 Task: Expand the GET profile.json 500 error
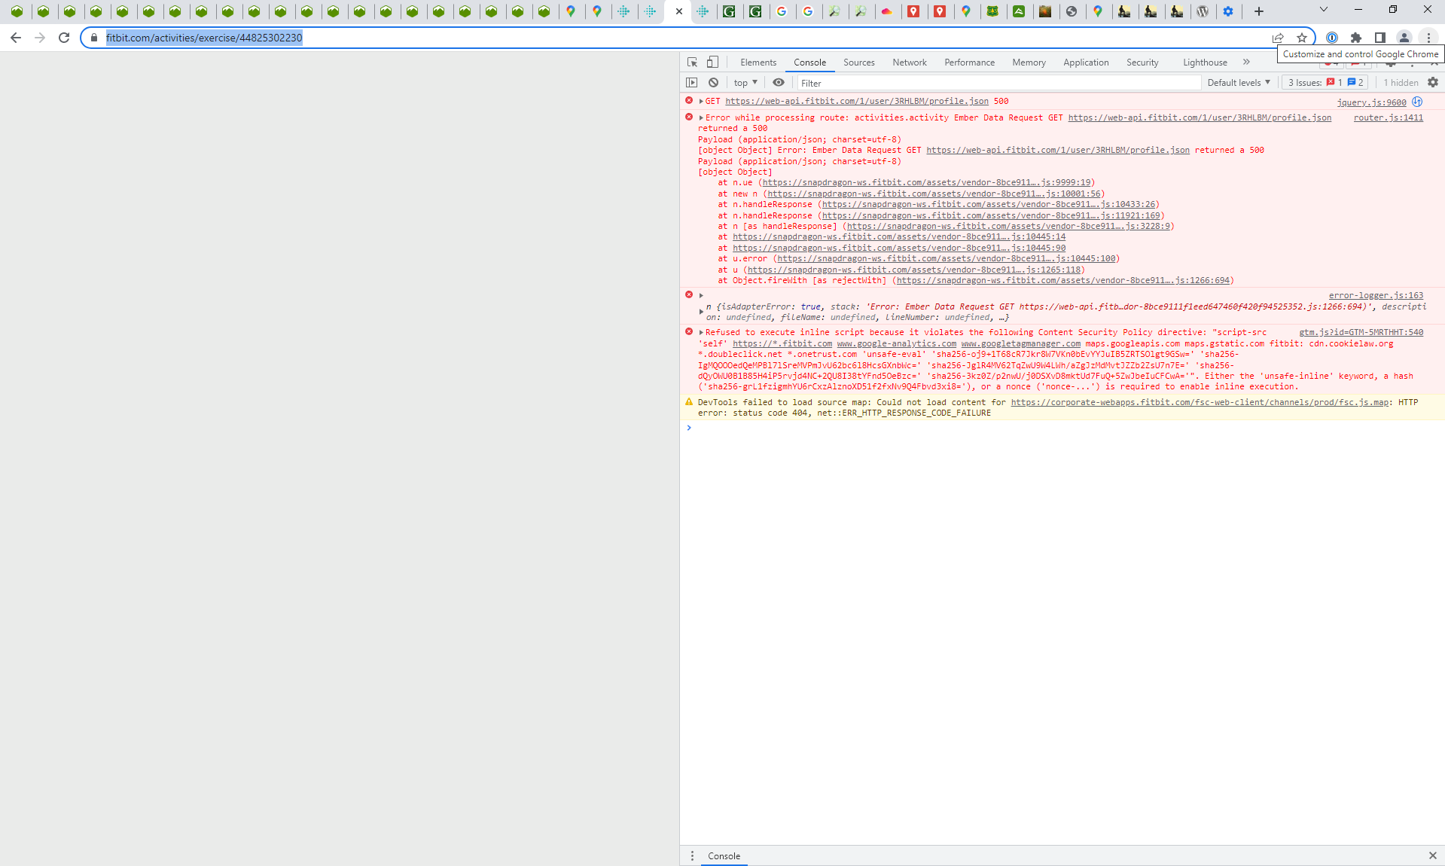pyautogui.click(x=701, y=101)
